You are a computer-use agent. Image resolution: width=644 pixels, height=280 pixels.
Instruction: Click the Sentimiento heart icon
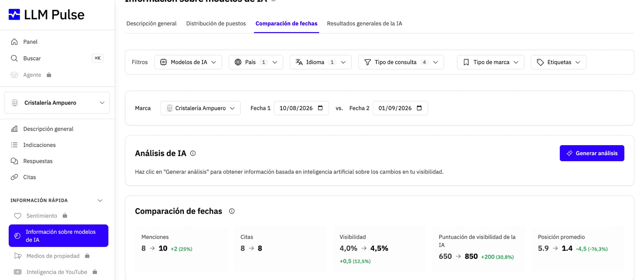(x=18, y=216)
